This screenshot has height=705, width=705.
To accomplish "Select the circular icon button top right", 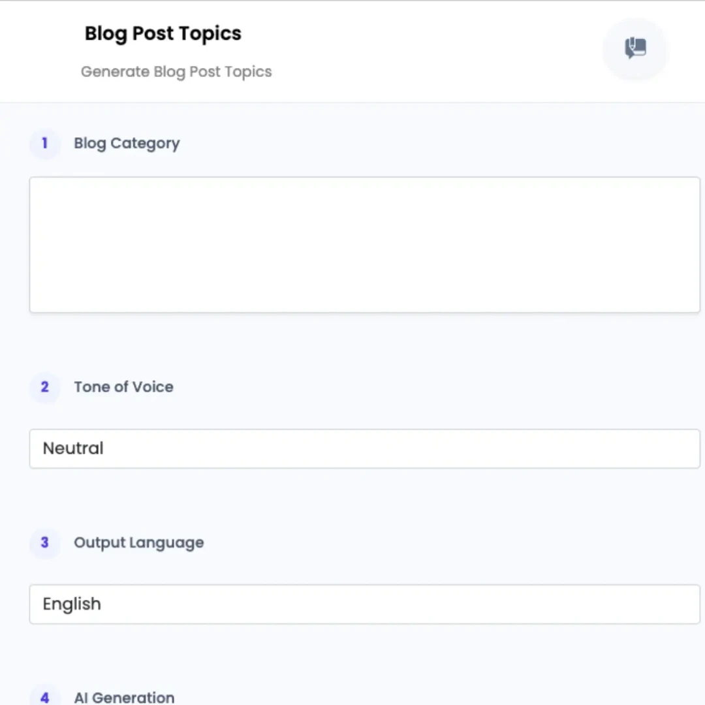I will point(635,48).
